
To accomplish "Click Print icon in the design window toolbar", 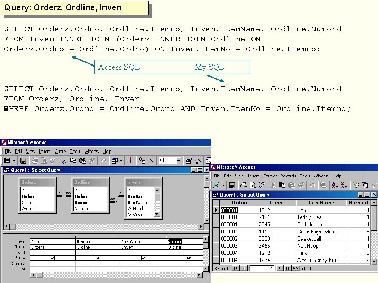I will [x=35, y=160].
